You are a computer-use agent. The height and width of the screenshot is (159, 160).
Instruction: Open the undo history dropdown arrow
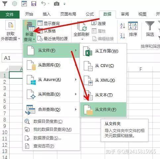[x=48, y=4]
